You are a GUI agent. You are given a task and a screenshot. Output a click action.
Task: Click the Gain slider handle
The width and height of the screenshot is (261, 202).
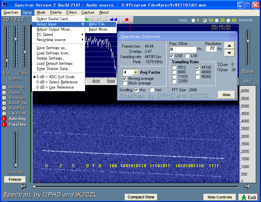[25, 52]
